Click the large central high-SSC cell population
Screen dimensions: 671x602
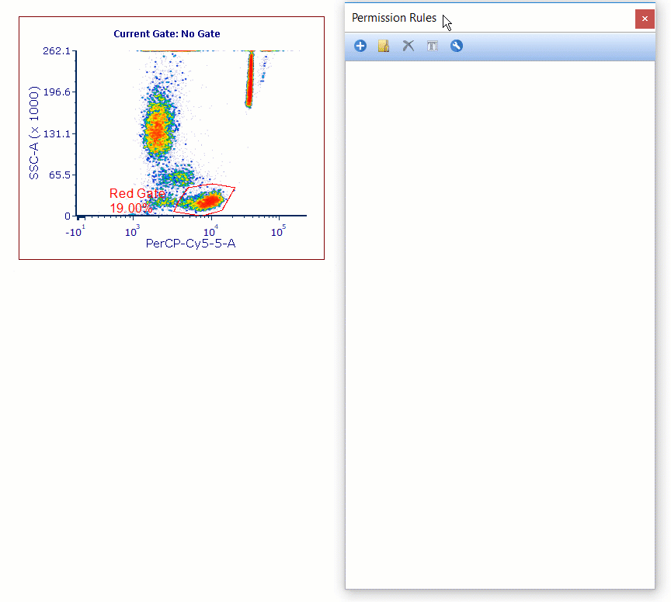[x=157, y=124]
